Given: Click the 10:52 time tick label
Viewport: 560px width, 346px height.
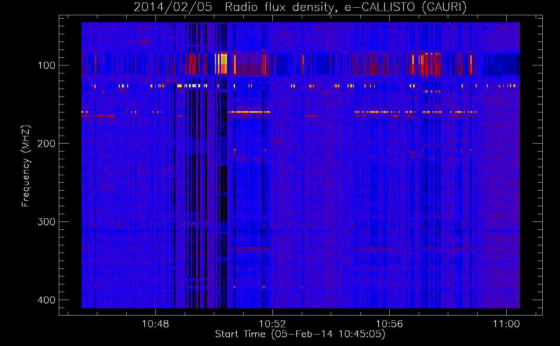Looking at the screenshot, I should (273, 324).
